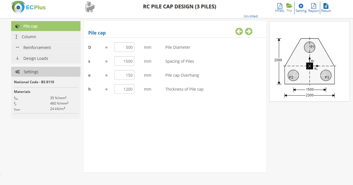Screen dimensions: 353x185
Task: Switch to the Reinforcement section
Action: [x=46, y=48]
